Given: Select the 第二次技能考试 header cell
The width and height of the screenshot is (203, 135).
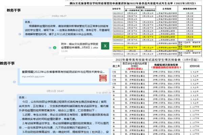Looking at the screenshot, I should (x=148, y=10).
